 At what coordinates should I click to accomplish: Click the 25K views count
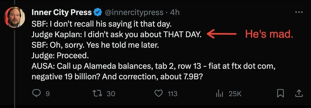(235, 94)
